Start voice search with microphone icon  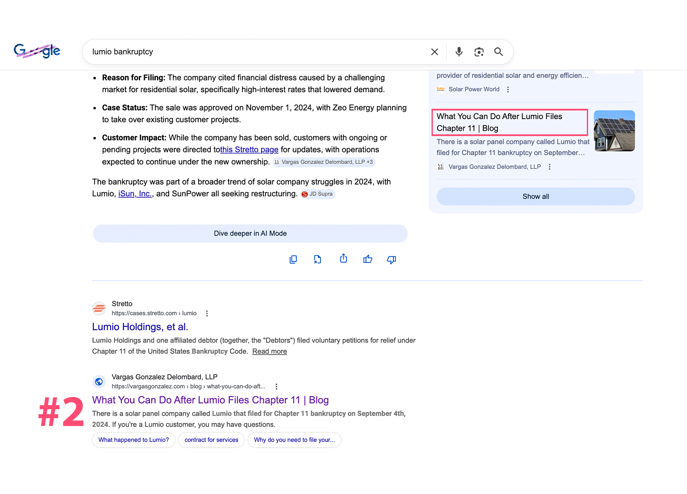tap(458, 52)
